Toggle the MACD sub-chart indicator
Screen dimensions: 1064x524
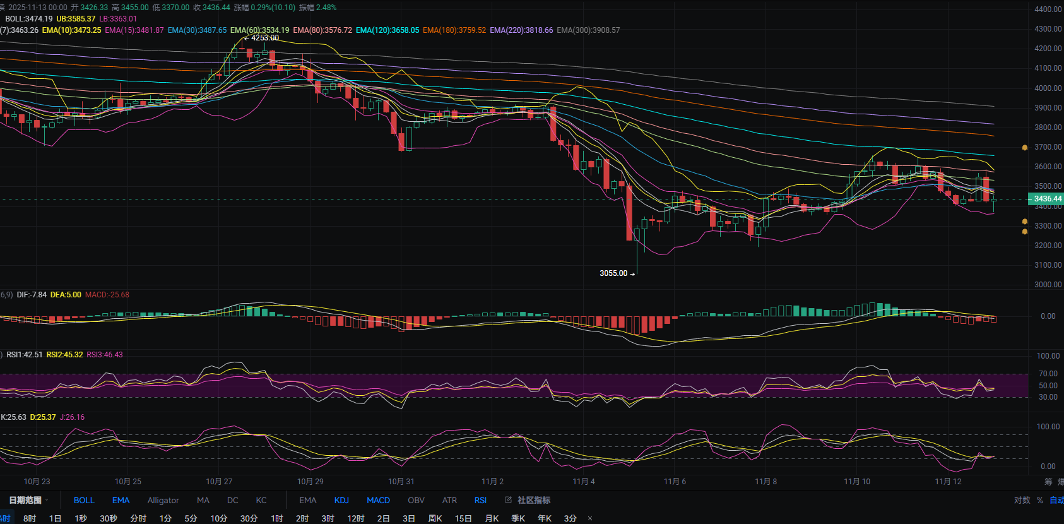(x=378, y=500)
